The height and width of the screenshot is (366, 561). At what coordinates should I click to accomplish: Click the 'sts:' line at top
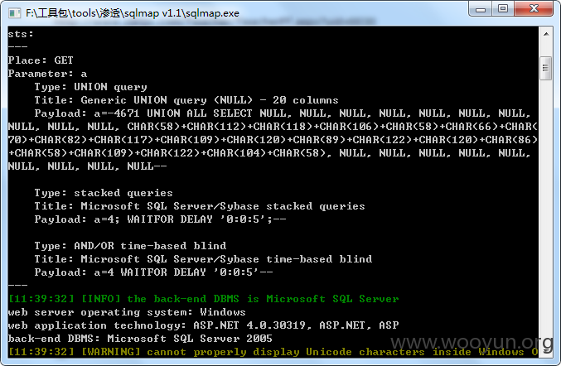(21, 34)
